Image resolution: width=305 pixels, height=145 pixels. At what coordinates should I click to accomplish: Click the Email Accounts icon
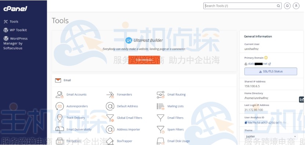coord(59,95)
